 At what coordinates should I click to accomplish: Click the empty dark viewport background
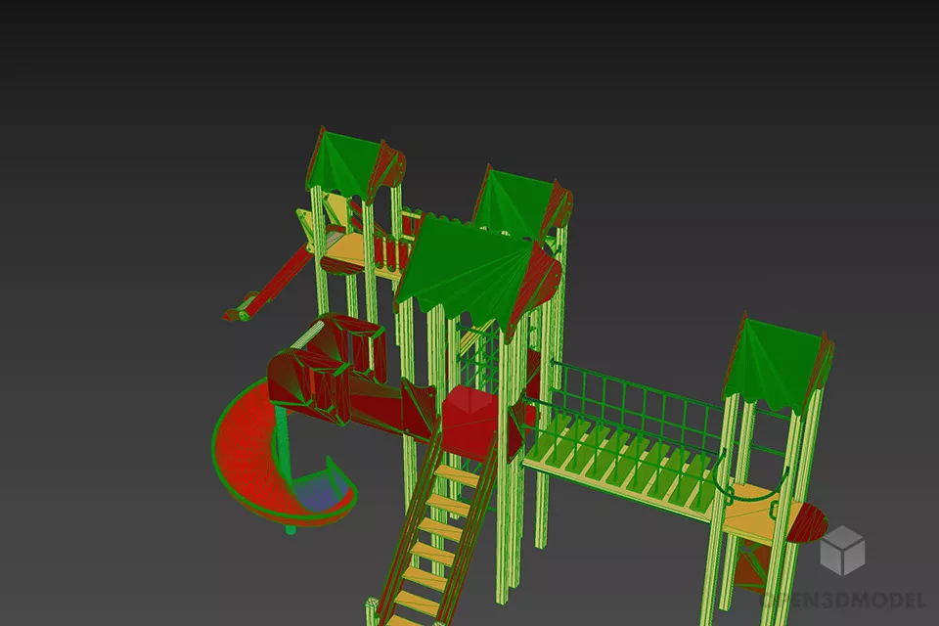point(117,117)
